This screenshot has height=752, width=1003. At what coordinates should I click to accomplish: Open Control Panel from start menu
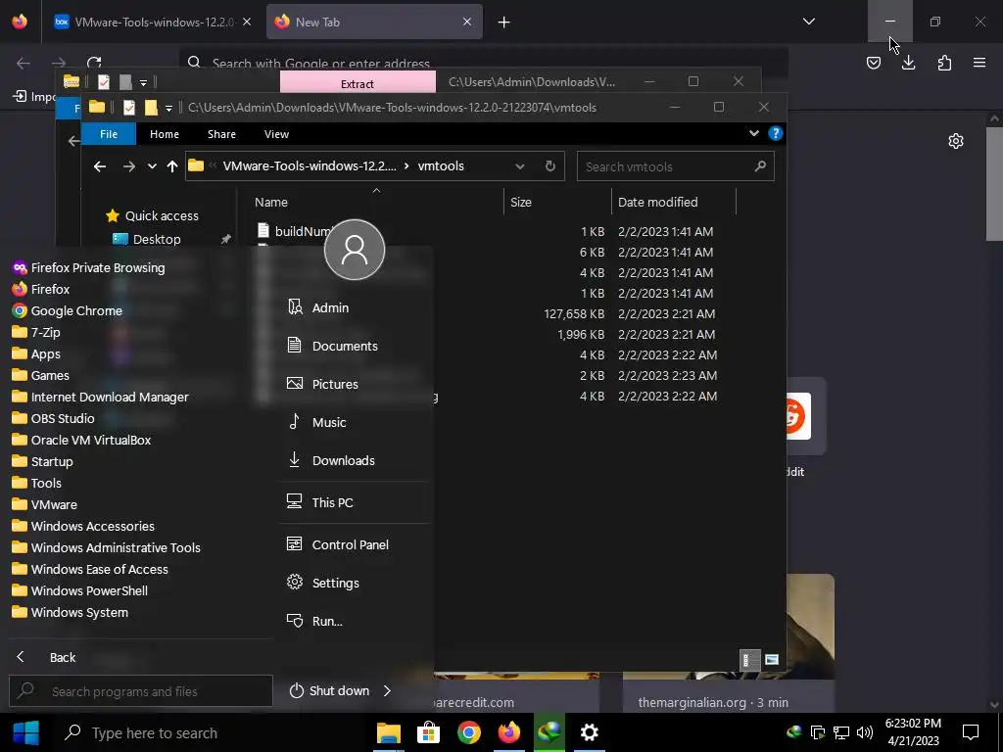[x=338, y=544]
